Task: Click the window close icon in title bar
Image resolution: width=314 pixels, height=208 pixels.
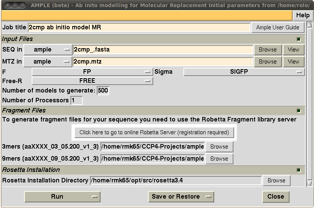Action: point(8,5)
